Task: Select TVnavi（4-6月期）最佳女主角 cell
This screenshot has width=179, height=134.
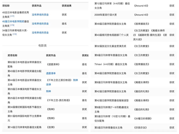Action: coord(111,64)
